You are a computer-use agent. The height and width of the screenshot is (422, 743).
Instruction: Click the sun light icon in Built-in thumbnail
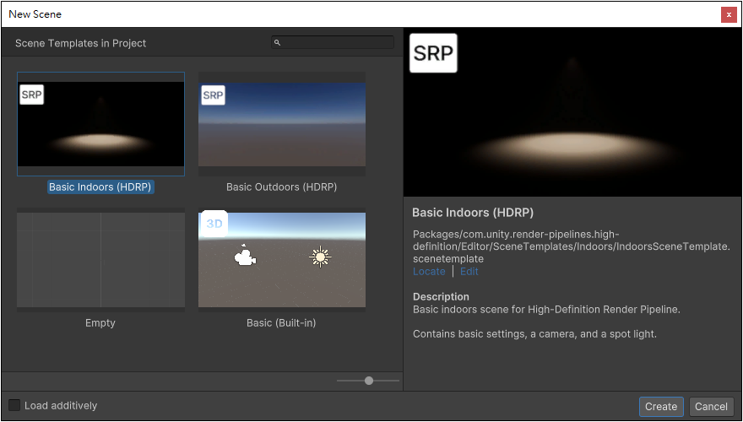[x=319, y=257]
